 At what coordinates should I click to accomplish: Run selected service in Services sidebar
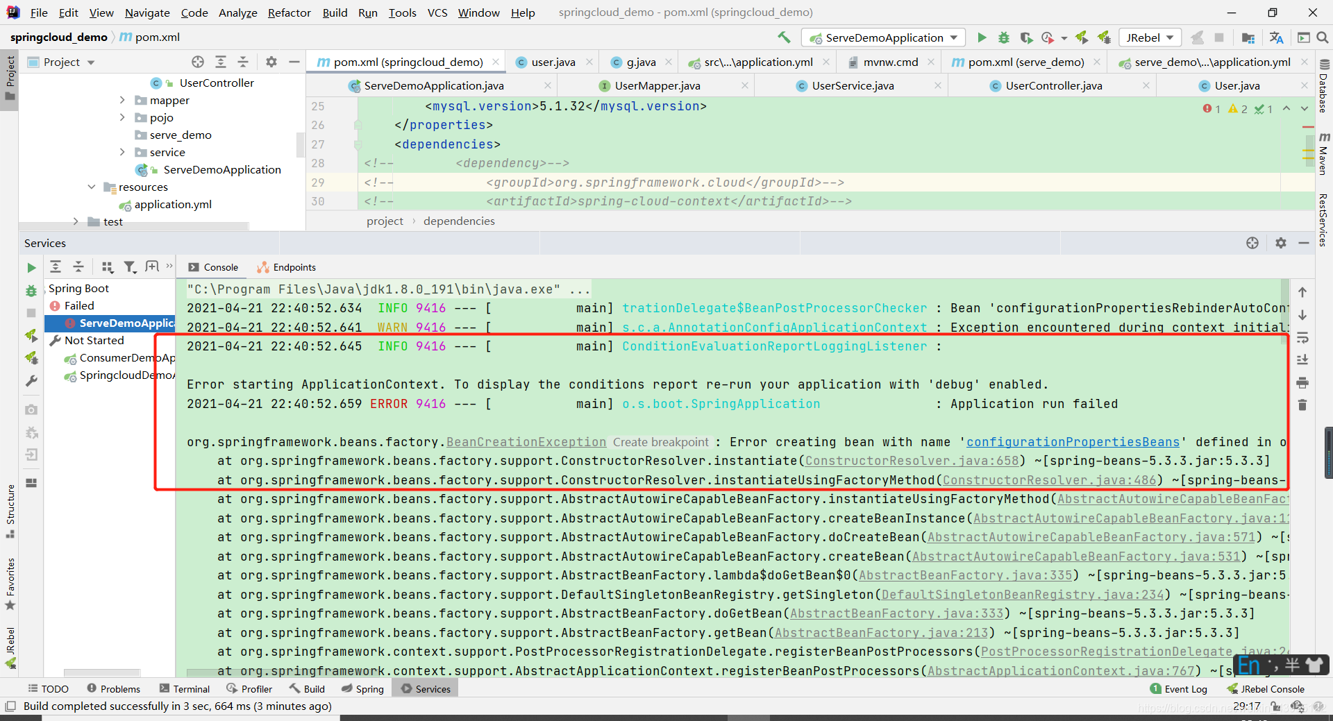(31, 268)
